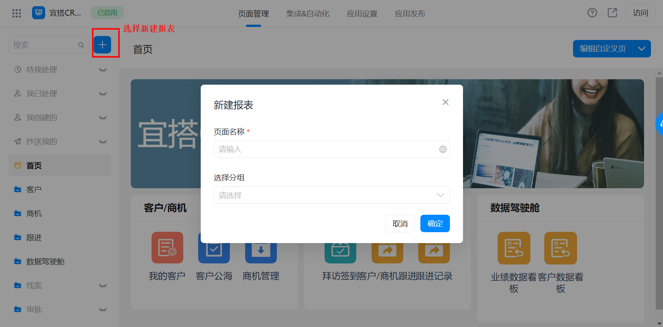Viewport: 663px width, 327px height.
Task: Switch to 应用发布 tab
Action: [410, 14]
